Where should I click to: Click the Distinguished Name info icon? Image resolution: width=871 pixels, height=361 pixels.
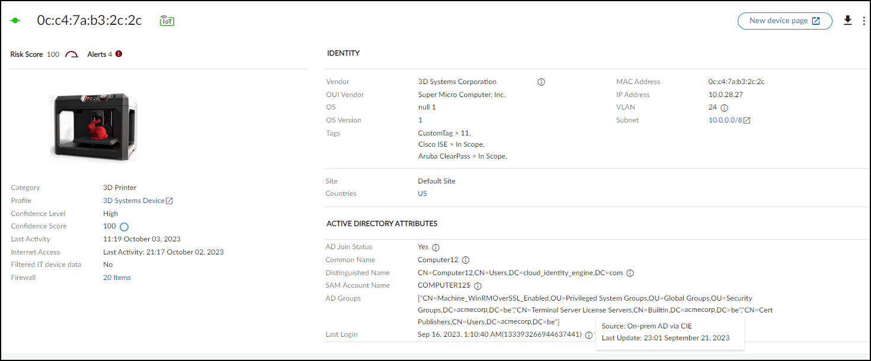(x=630, y=273)
